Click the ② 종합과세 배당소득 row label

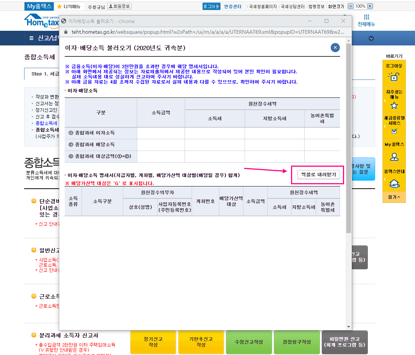click(x=101, y=145)
